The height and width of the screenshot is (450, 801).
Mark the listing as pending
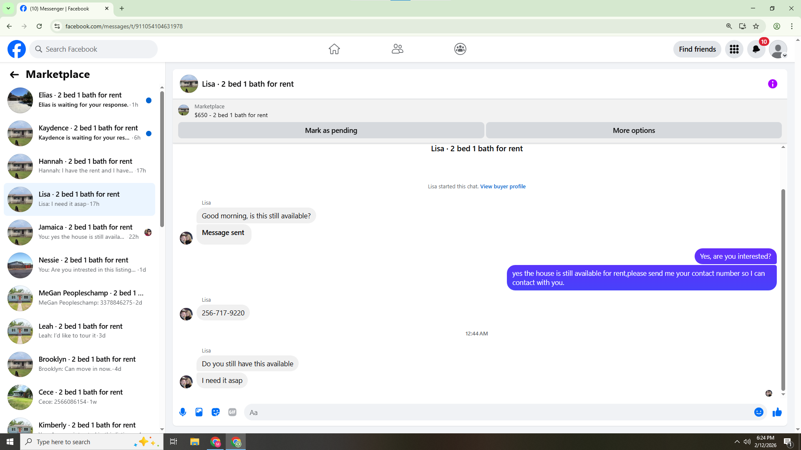pyautogui.click(x=331, y=130)
